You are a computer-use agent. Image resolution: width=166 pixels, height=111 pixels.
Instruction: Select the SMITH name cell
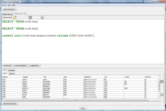32,80
